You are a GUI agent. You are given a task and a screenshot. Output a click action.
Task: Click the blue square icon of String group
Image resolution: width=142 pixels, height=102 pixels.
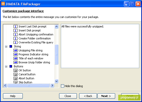coord(11,46)
